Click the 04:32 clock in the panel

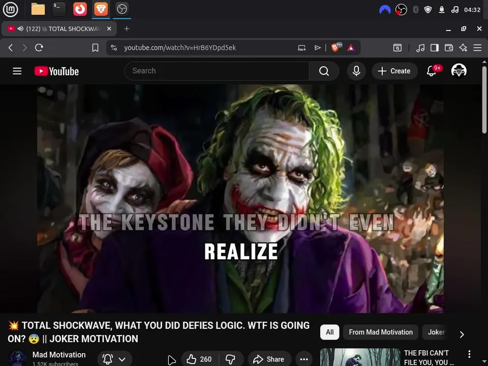[472, 10]
